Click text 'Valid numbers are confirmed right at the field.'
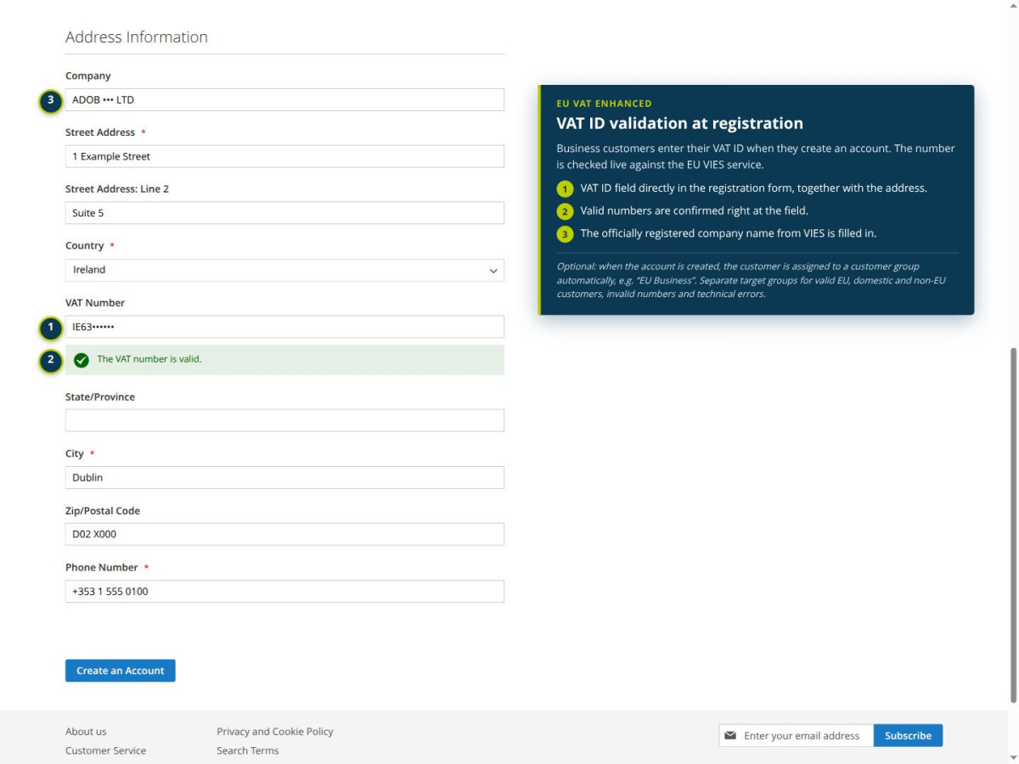1019x764 pixels. (x=694, y=211)
